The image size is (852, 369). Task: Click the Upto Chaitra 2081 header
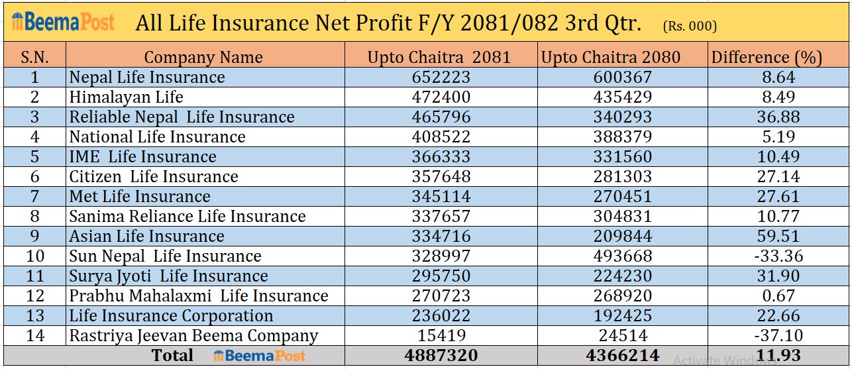439,57
